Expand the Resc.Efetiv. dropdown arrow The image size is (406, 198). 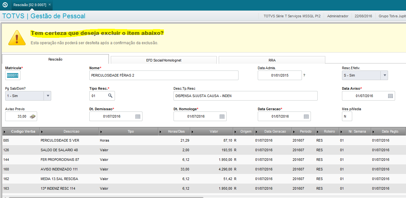click(384, 75)
